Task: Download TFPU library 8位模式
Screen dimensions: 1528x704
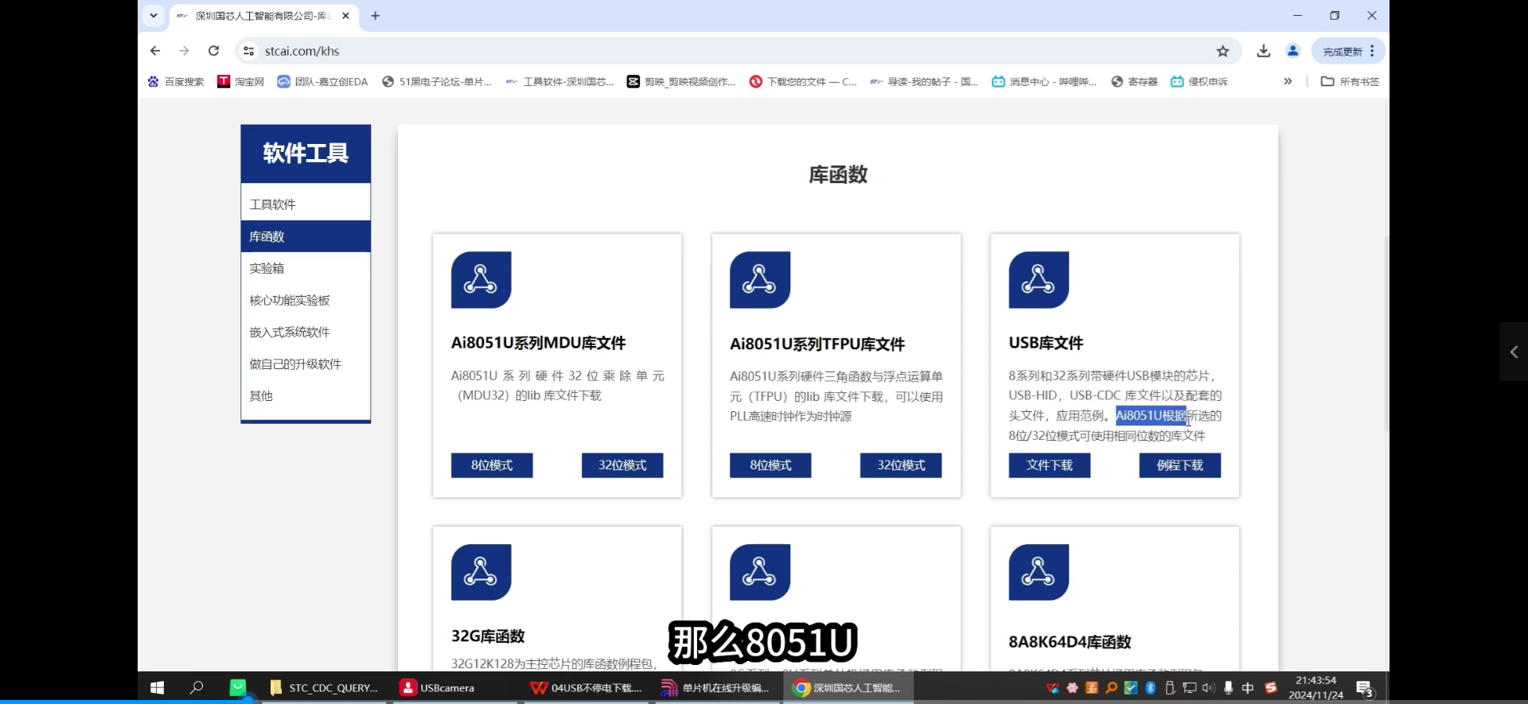Action: click(770, 465)
